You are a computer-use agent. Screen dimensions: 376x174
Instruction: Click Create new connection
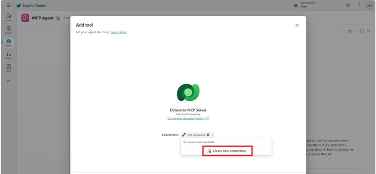[227, 151]
